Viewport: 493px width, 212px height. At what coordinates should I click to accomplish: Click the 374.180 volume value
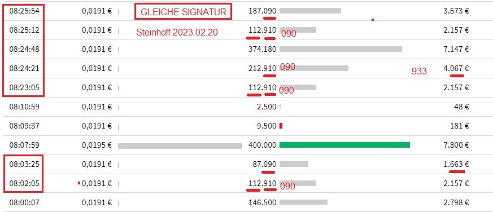point(262,49)
